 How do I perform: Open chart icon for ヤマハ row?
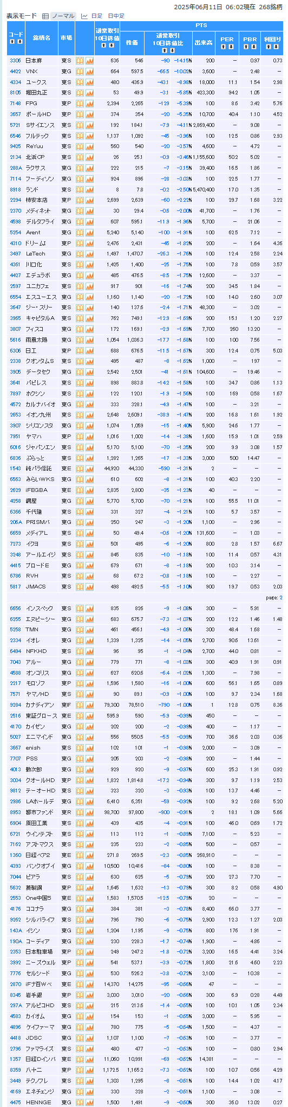coord(89,436)
